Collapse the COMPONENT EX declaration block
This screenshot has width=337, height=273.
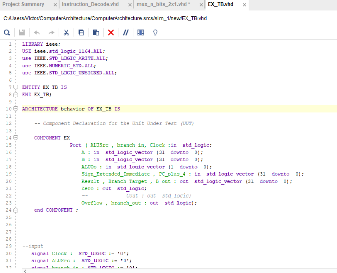click(x=16, y=138)
